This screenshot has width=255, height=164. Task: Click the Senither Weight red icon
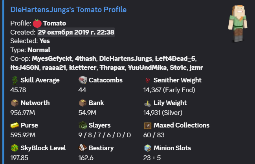point(148,80)
